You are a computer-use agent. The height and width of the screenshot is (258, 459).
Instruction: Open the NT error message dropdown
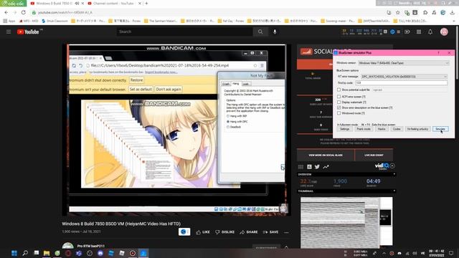404,77
